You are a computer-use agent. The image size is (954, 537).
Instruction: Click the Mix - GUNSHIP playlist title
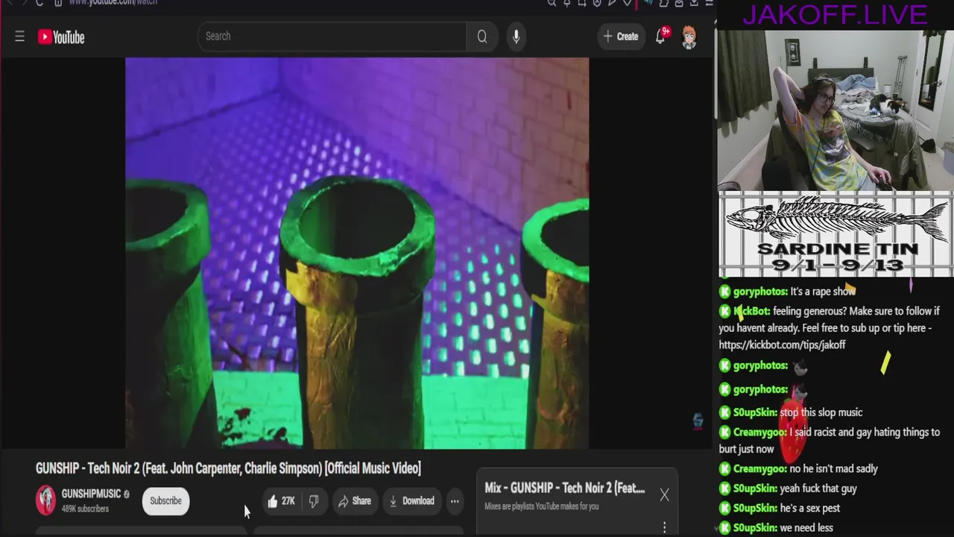tap(564, 488)
